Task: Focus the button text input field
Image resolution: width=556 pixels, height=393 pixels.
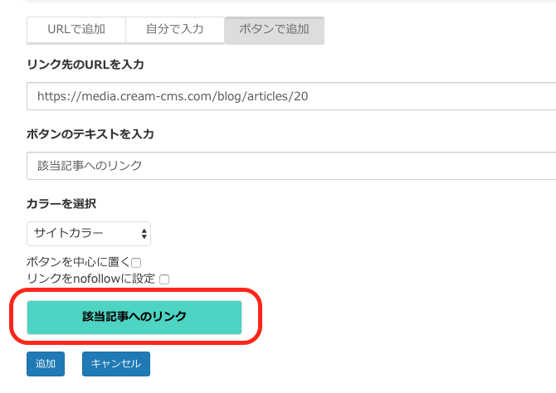Action: (x=291, y=166)
